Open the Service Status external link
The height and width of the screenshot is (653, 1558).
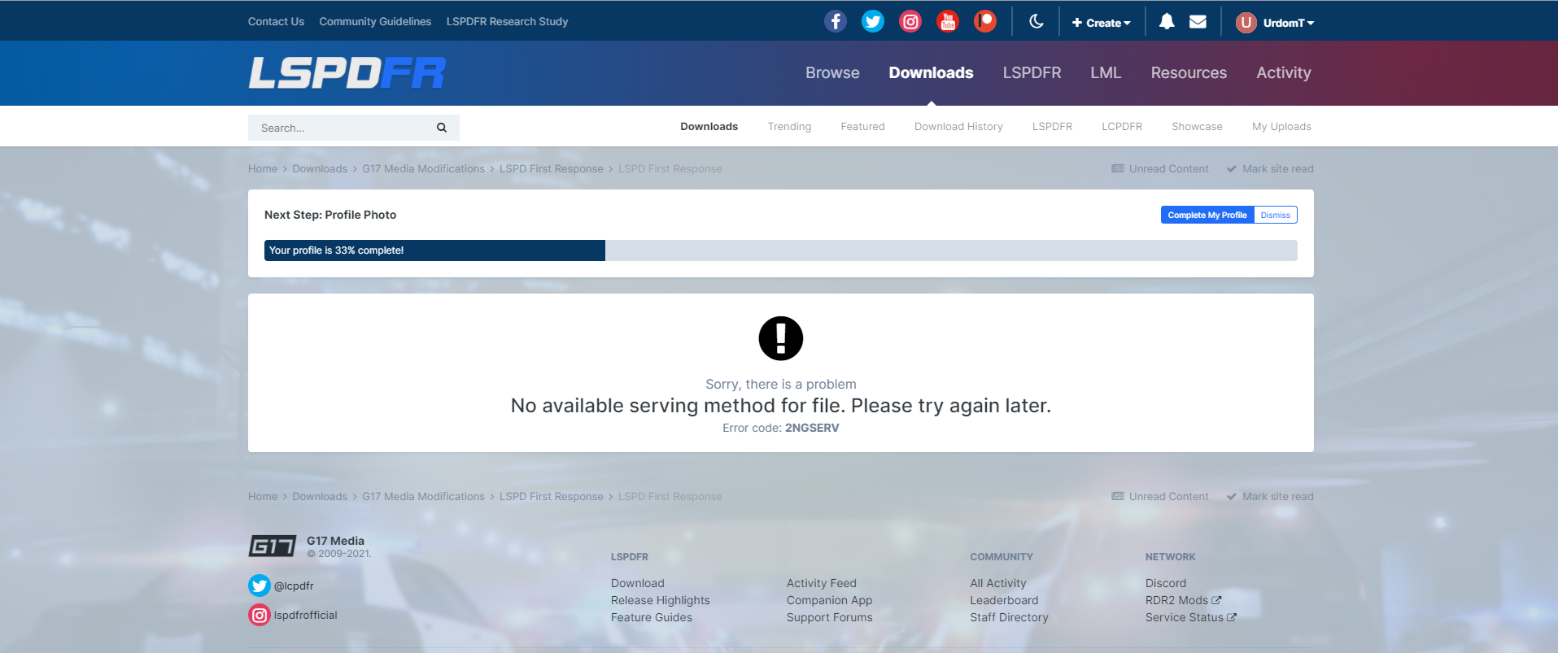(1190, 617)
